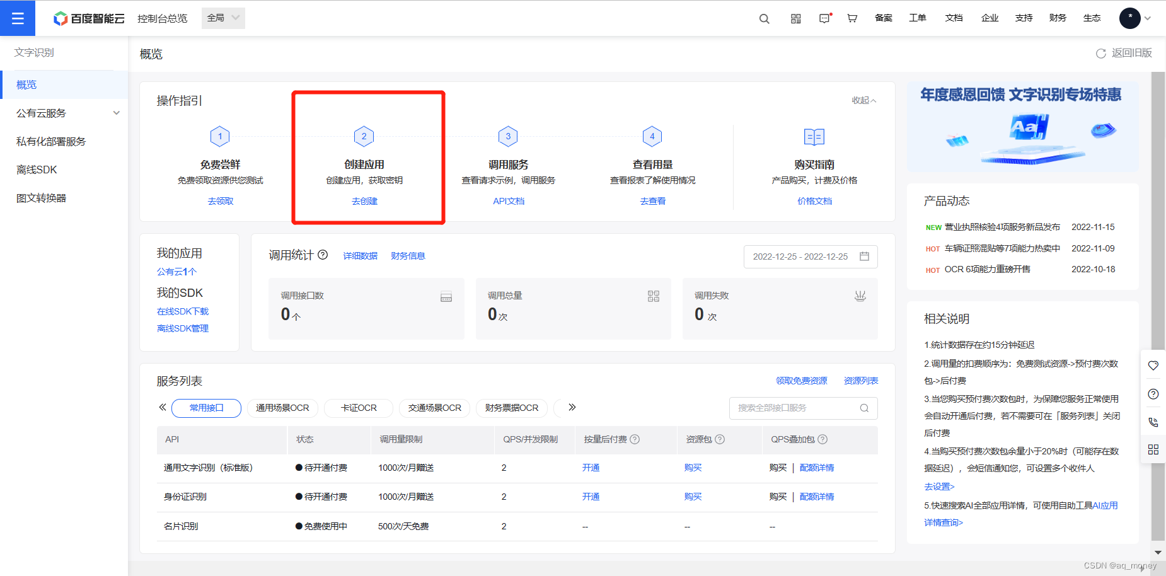Open the account dropdown arrow
The height and width of the screenshot is (576, 1166).
[1148, 18]
